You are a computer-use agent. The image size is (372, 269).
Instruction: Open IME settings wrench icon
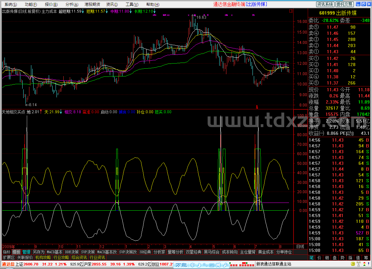coord(225,265)
